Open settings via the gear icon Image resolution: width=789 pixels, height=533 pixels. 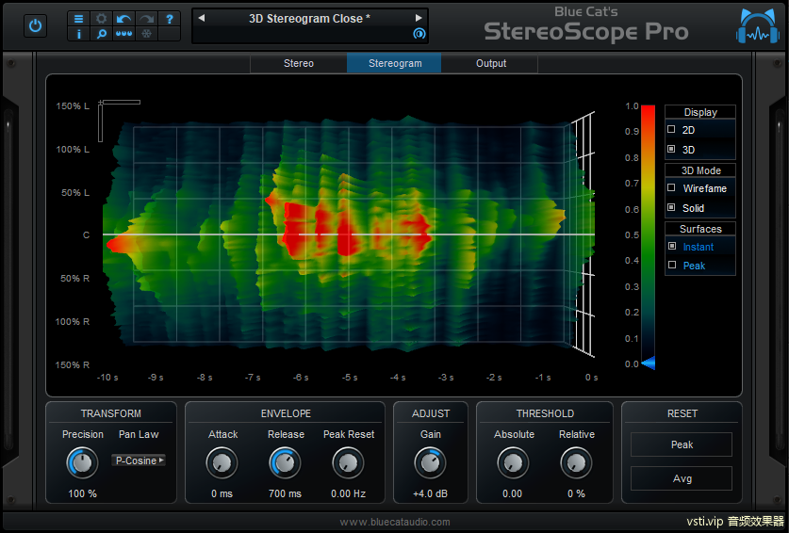coord(101,19)
